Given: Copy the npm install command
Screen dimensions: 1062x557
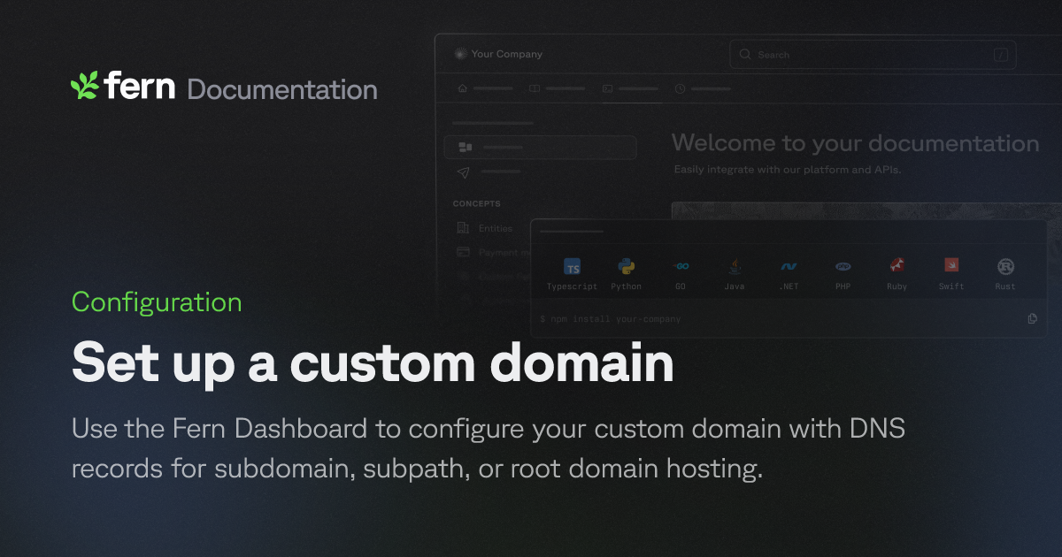Looking at the screenshot, I should 1032,318.
